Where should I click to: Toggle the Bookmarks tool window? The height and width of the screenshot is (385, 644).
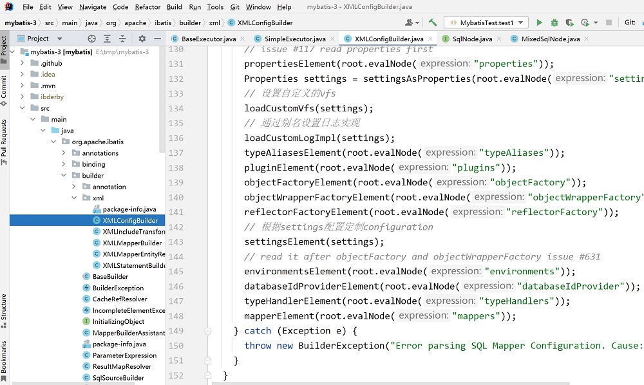click(x=4, y=361)
